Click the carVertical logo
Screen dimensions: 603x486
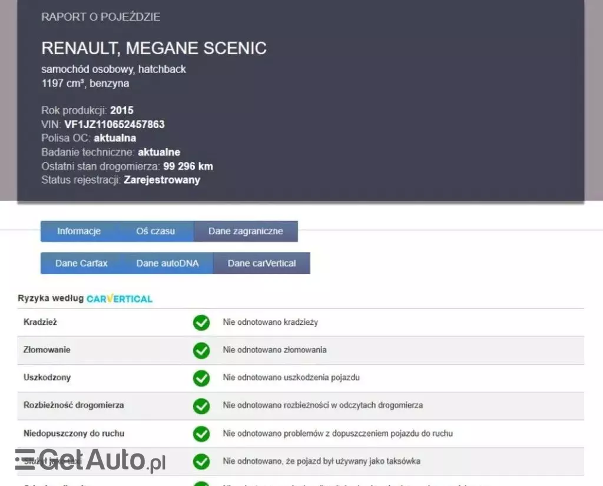click(x=120, y=299)
